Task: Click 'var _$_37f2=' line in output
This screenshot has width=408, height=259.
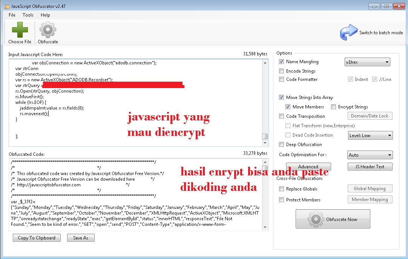Action: pos(23,201)
